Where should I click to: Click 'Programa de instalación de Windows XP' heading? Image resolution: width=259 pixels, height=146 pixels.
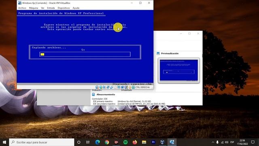click(61, 13)
